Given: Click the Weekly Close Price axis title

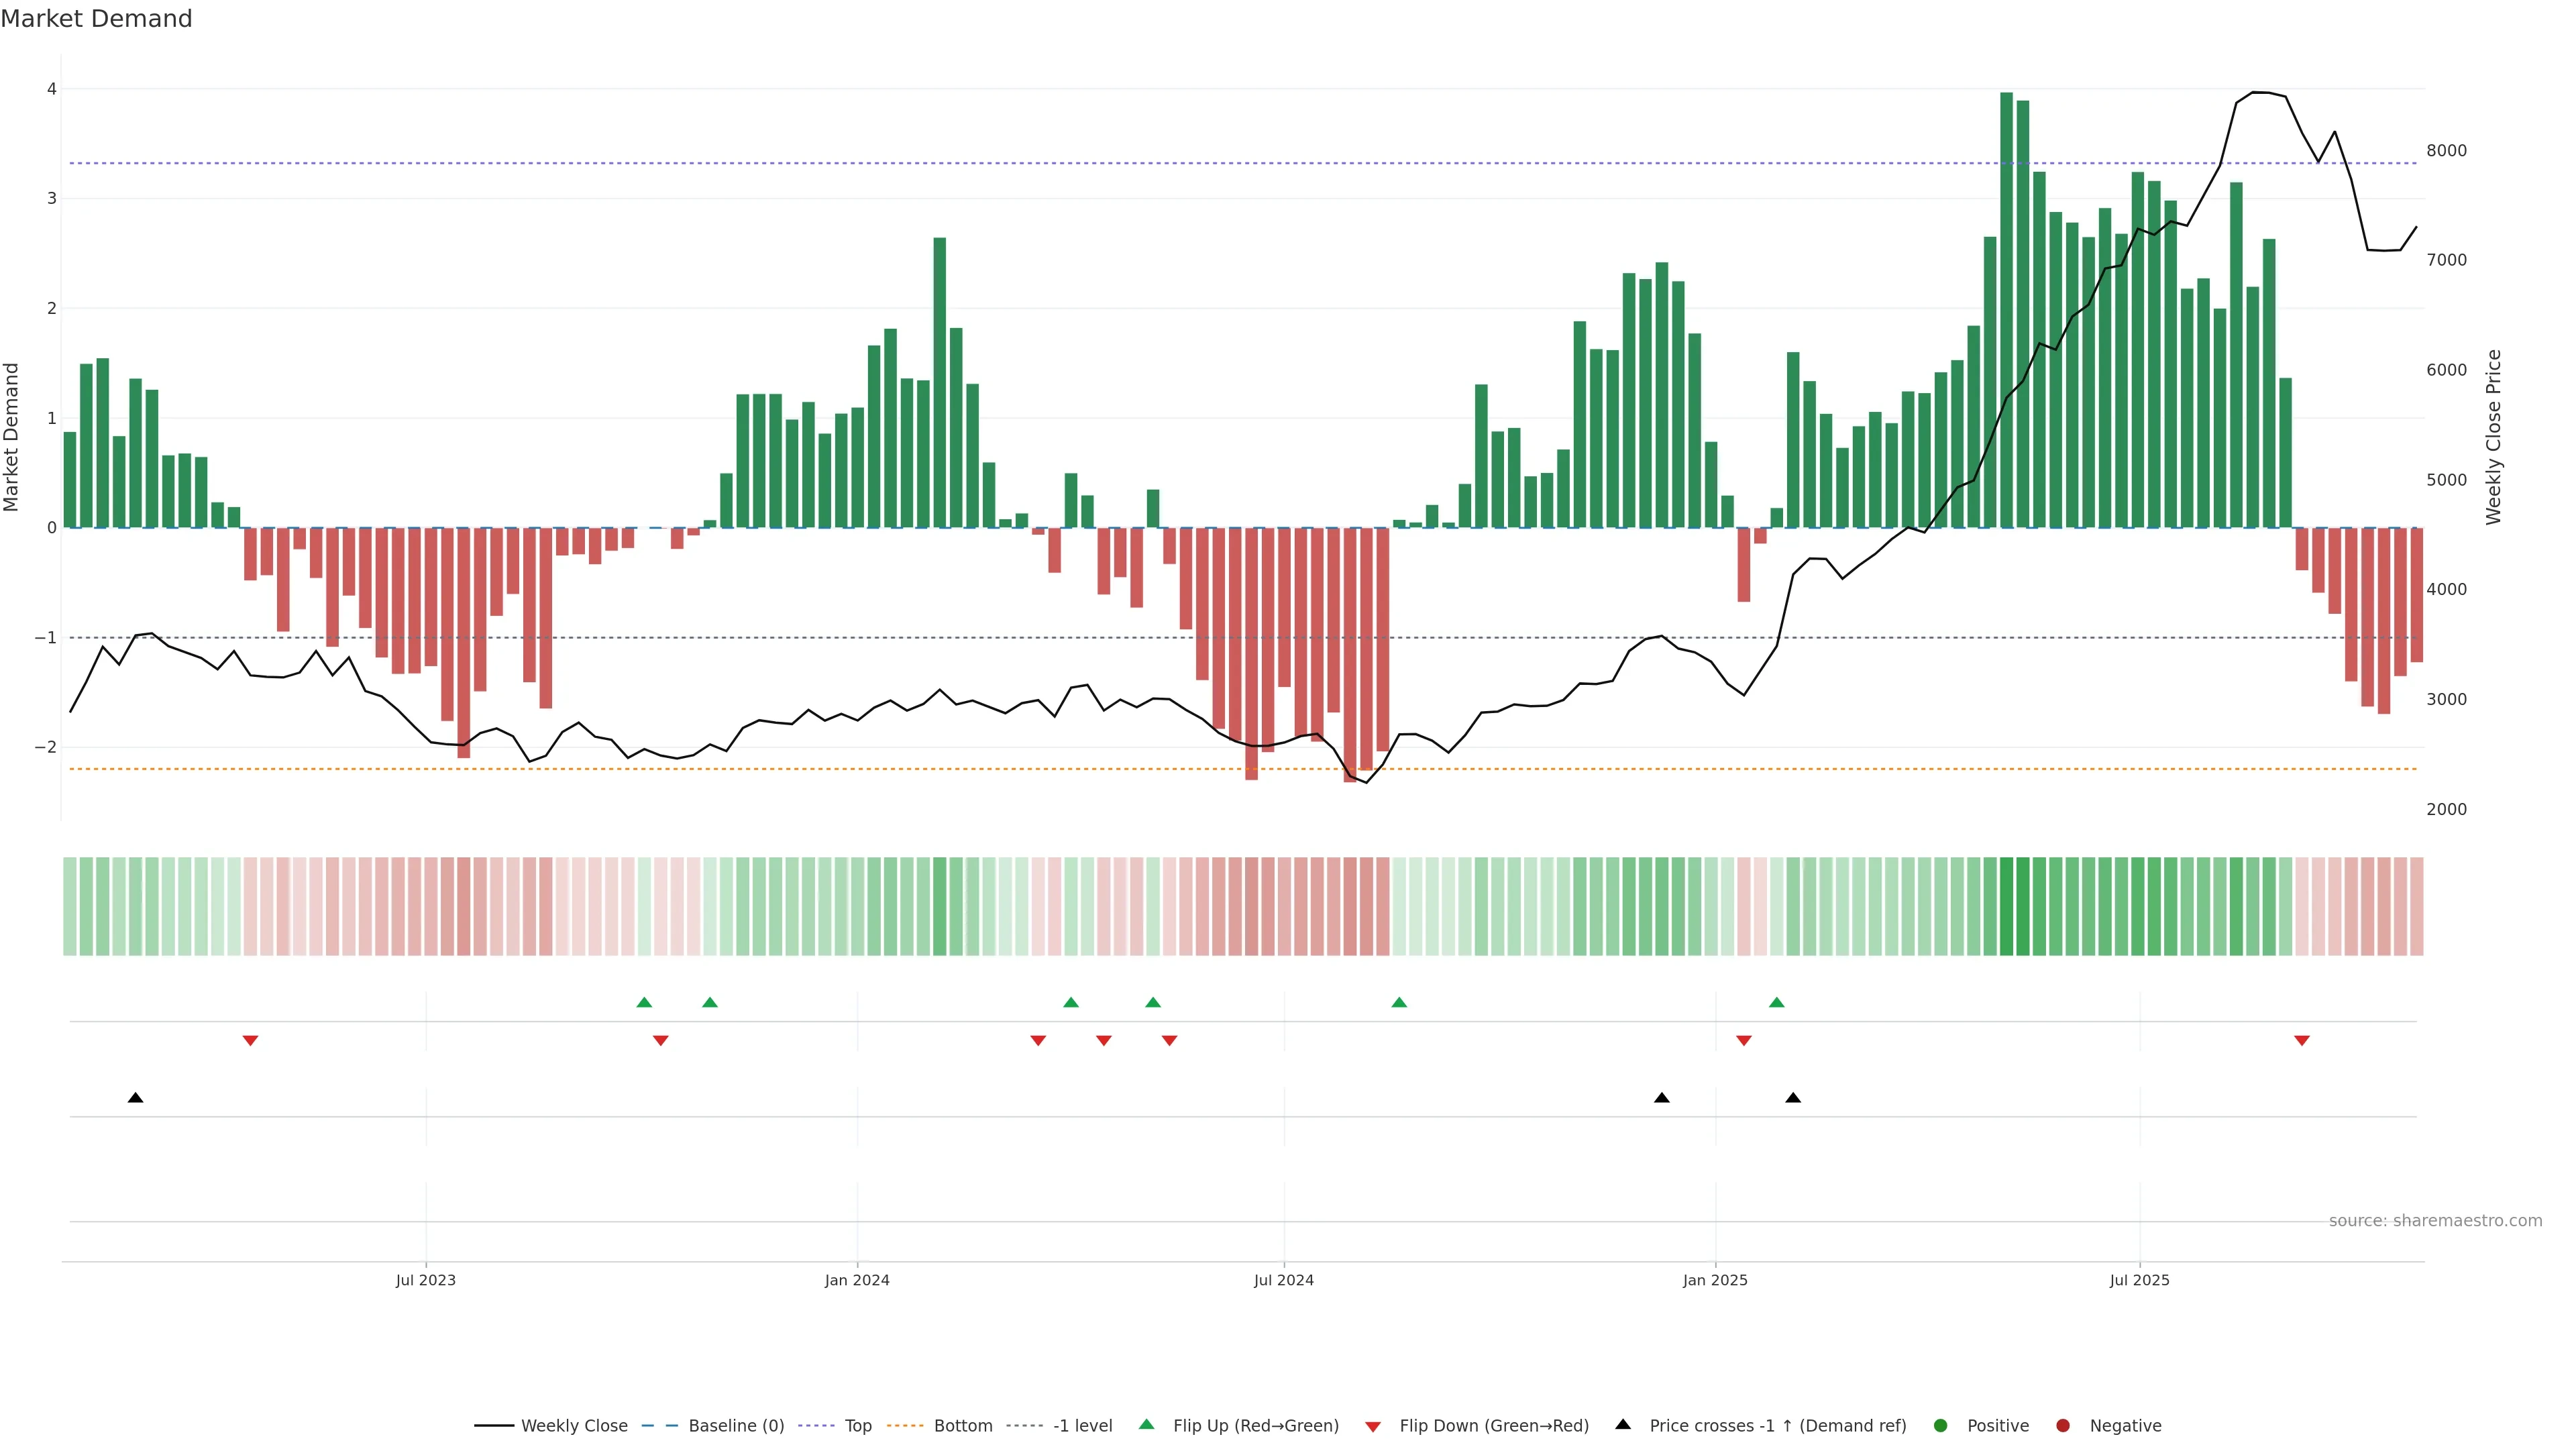Looking at the screenshot, I should point(2493,437).
